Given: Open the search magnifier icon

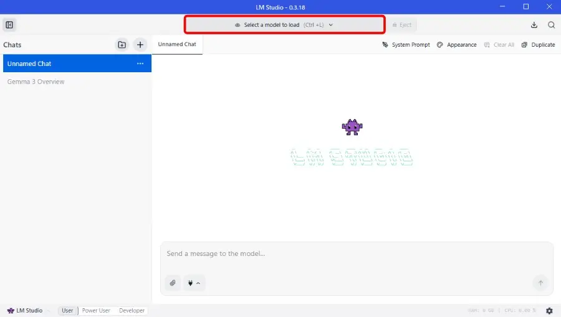Looking at the screenshot, I should click(x=551, y=25).
